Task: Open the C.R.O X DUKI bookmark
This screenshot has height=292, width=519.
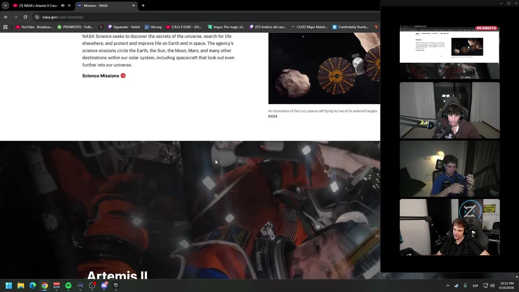Action: (x=184, y=27)
